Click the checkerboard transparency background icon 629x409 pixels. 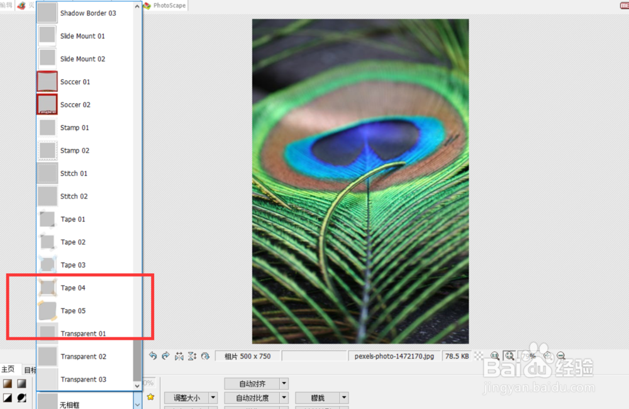coord(479,356)
